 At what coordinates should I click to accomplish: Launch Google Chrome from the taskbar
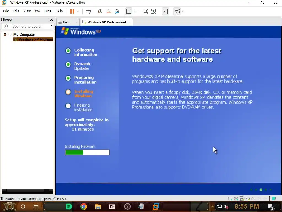coord(84,206)
